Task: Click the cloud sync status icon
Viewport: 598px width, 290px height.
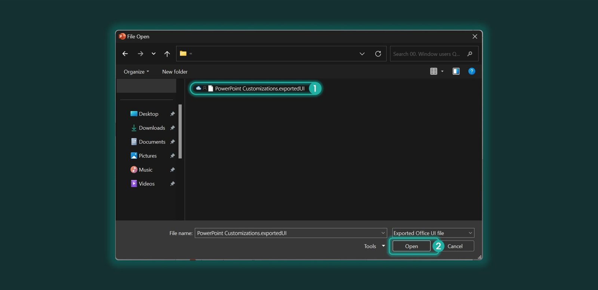Action: [198, 88]
